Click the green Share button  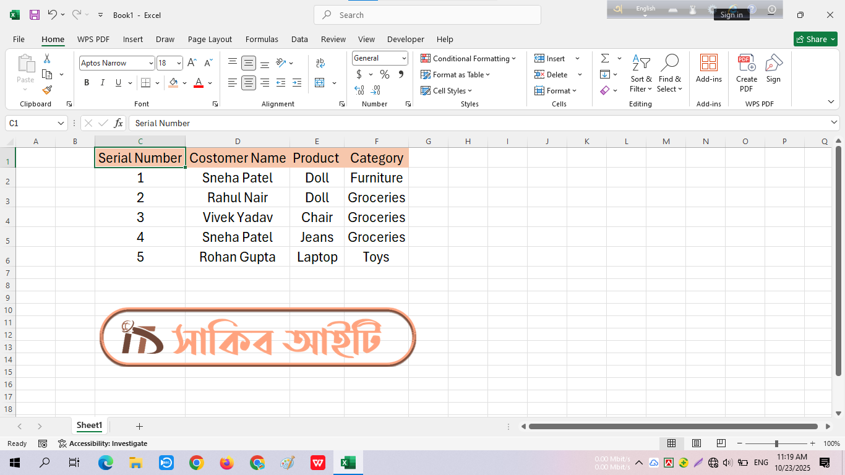(815, 39)
